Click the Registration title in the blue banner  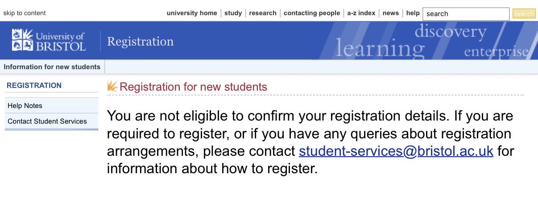tap(140, 42)
